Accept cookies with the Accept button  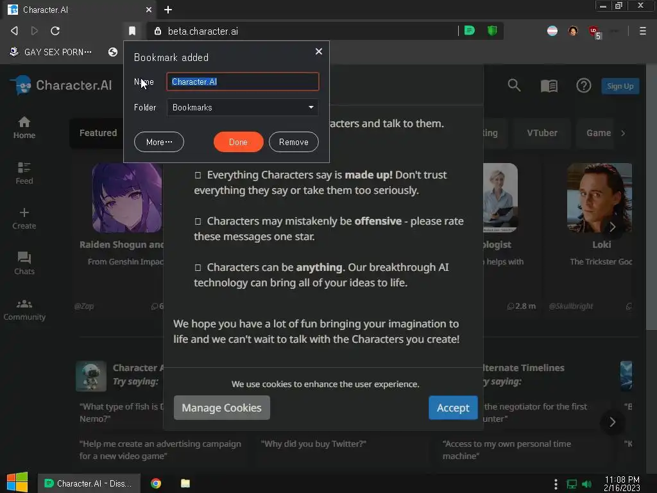coord(453,408)
